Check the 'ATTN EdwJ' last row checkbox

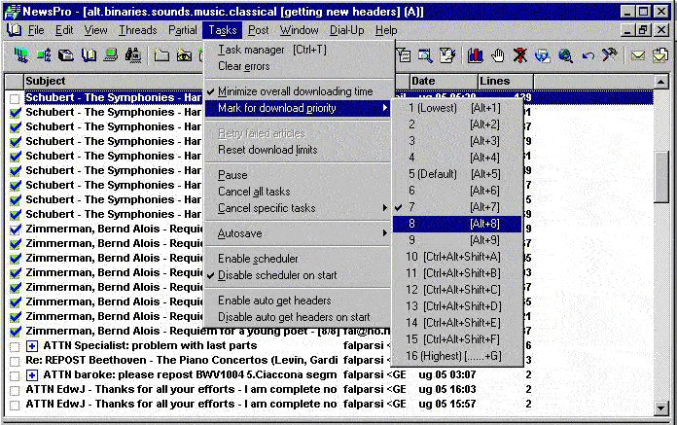[15, 404]
